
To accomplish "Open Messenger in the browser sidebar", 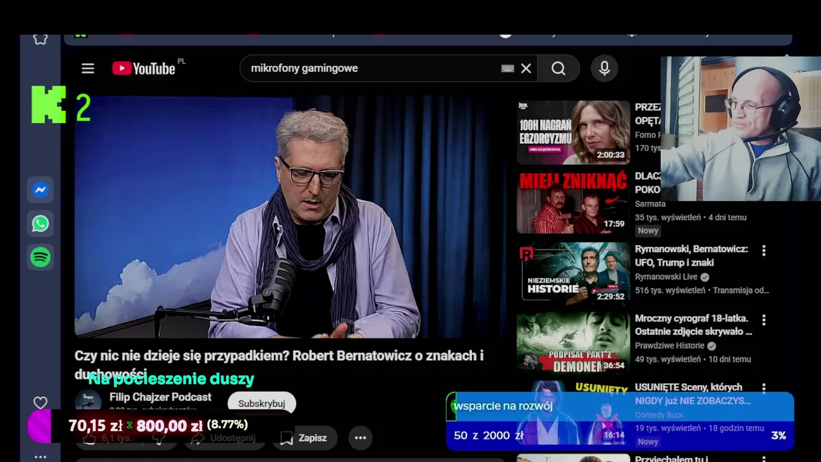I will (x=40, y=190).
